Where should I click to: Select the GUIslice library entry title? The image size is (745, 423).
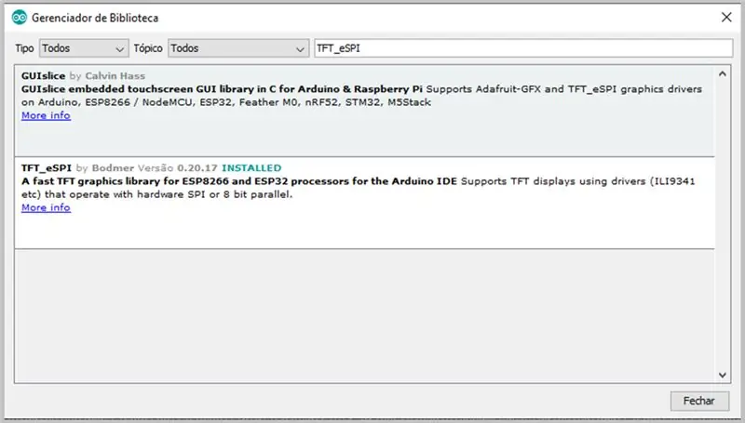click(43, 76)
